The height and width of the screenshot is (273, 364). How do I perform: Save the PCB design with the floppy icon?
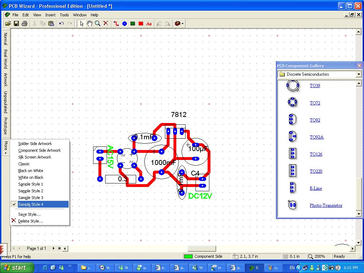[16, 23]
